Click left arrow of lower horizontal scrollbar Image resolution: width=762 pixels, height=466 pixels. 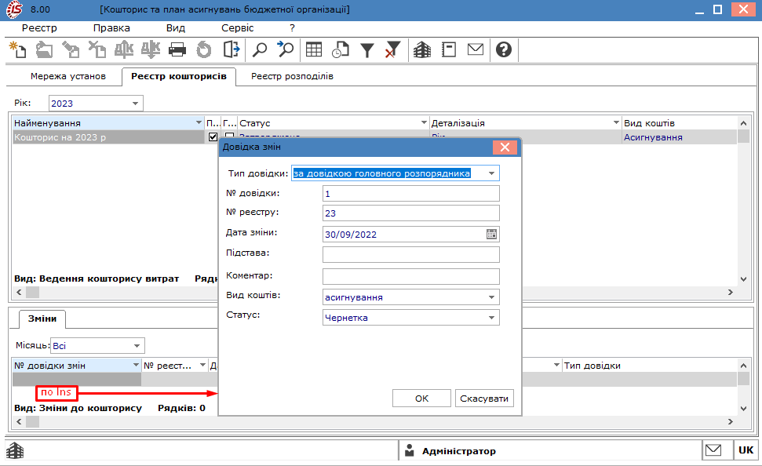tap(19, 422)
